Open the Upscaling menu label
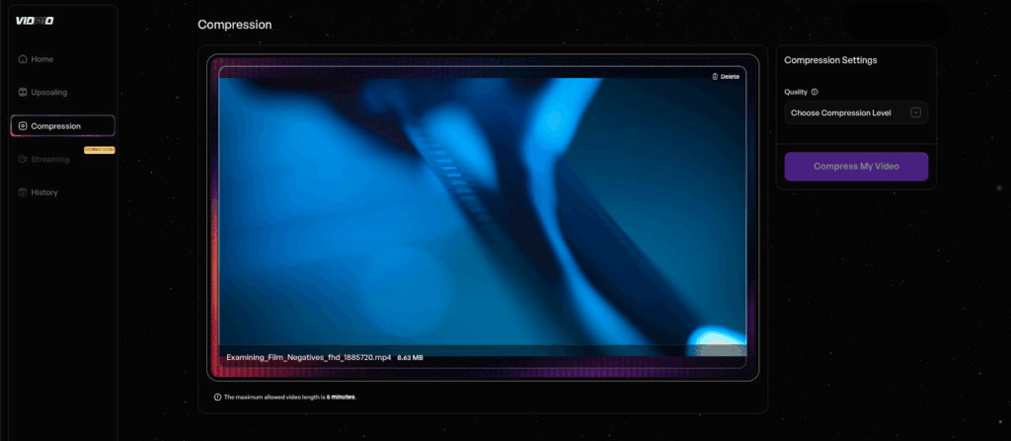 pos(49,93)
